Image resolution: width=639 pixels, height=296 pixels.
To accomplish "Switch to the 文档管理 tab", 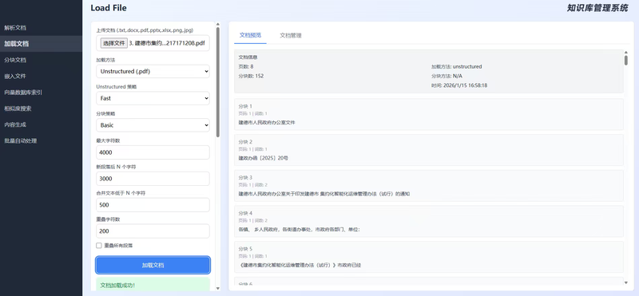I will click(291, 35).
